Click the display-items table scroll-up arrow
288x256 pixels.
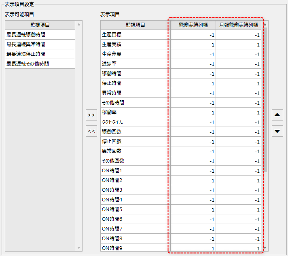(x=265, y=24)
